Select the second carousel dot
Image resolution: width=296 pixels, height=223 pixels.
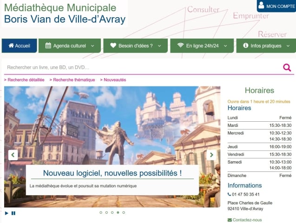(x=106, y=212)
